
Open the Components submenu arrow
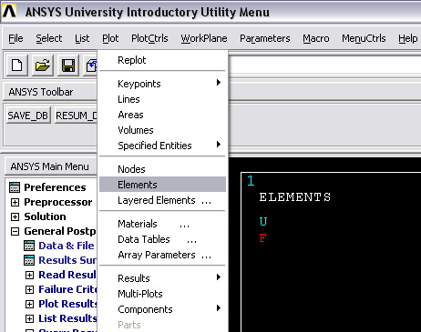click(x=219, y=308)
